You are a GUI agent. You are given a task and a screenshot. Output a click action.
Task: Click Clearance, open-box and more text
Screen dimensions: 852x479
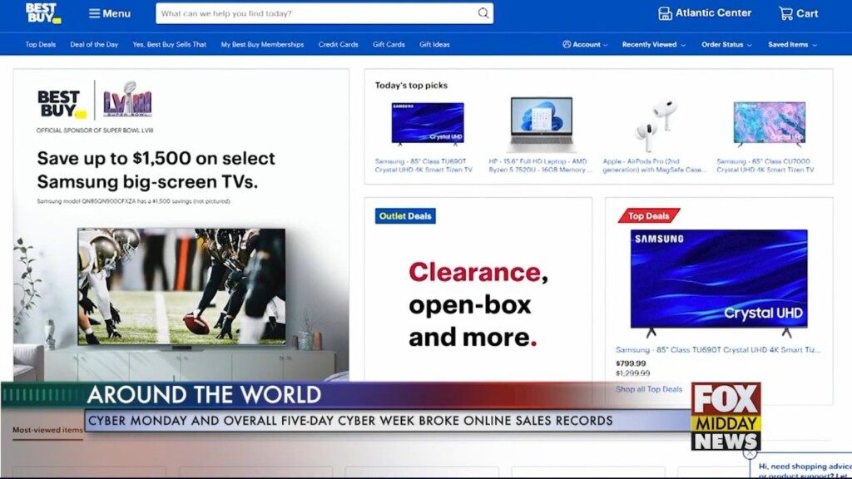478,304
